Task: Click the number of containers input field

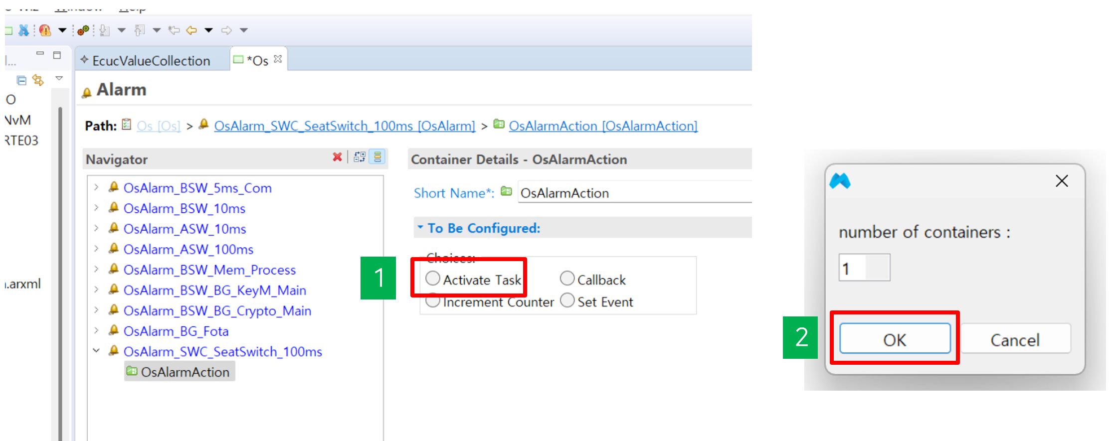Action: [864, 268]
